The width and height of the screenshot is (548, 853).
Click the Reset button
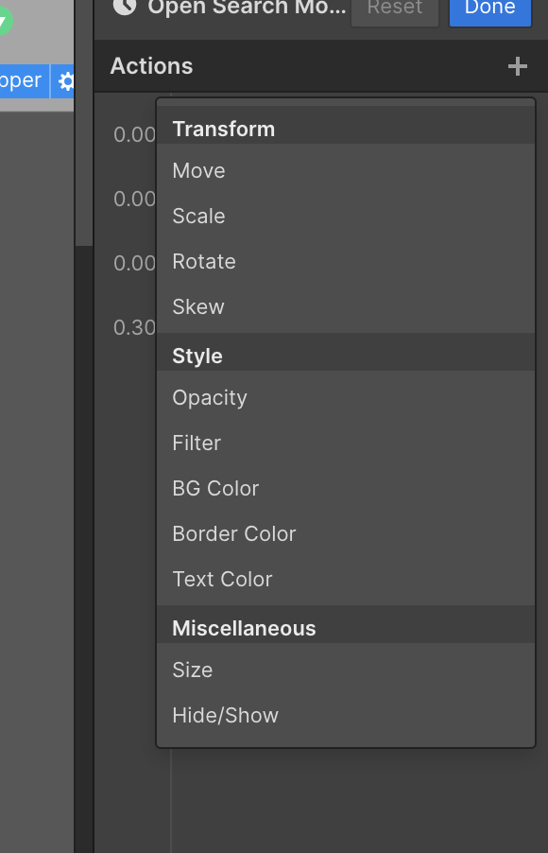tap(395, 9)
